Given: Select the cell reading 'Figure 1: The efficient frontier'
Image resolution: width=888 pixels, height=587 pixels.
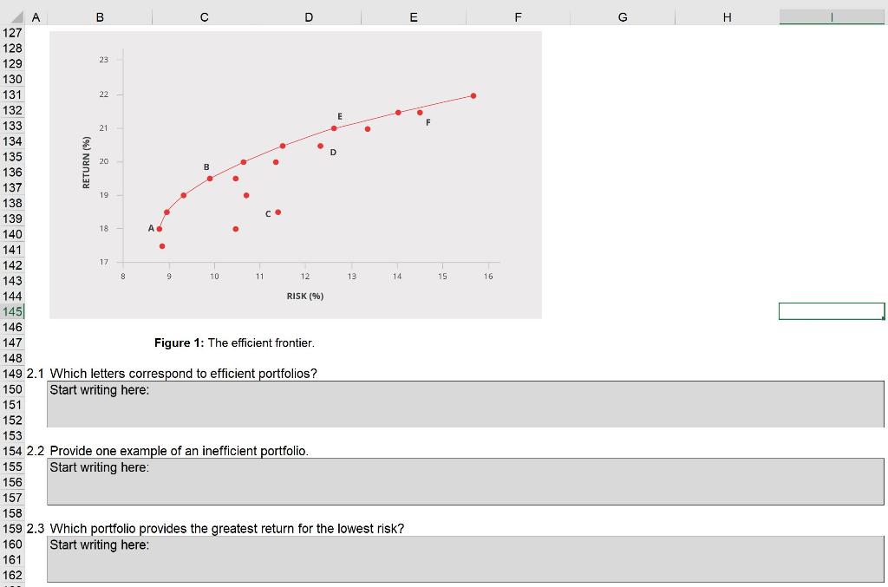Looking at the screenshot, I should [234, 342].
